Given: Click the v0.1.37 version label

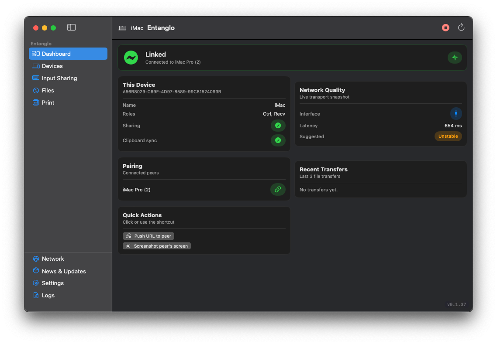Looking at the screenshot, I should point(456,304).
